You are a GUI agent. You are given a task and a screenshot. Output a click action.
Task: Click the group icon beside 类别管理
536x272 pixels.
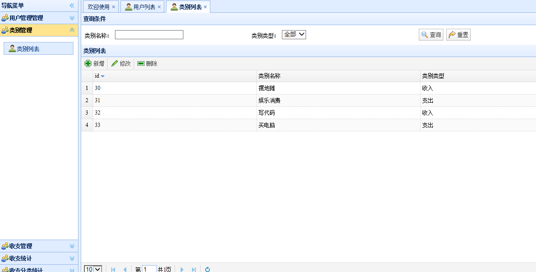pos(5,30)
